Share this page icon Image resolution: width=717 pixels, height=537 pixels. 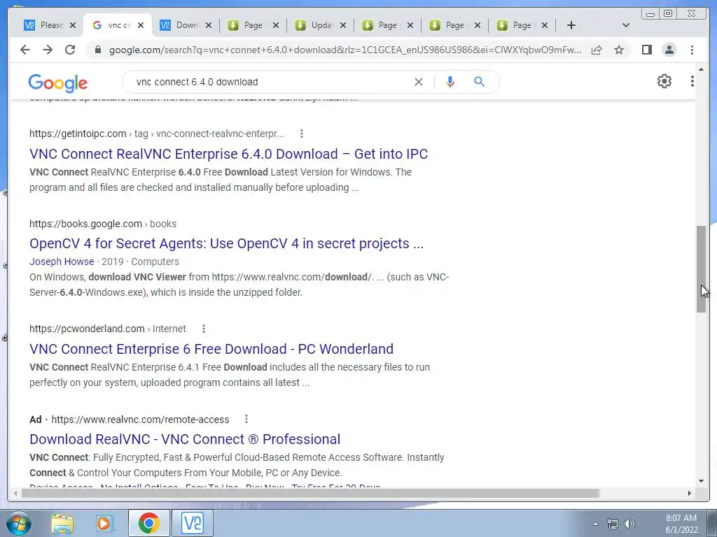pos(597,50)
